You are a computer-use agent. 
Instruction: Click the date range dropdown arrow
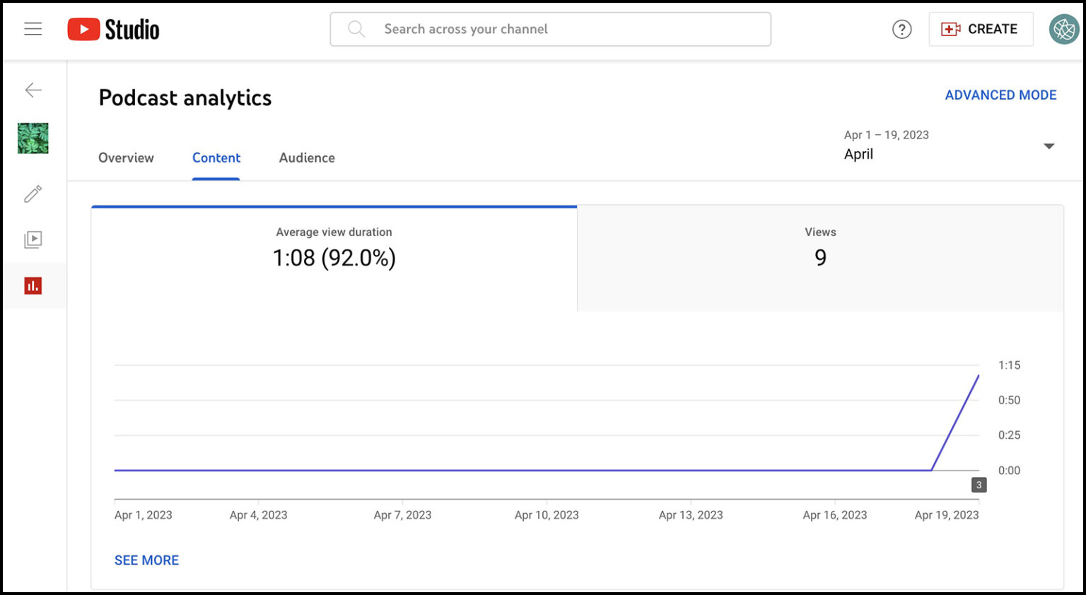(x=1049, y=146)
